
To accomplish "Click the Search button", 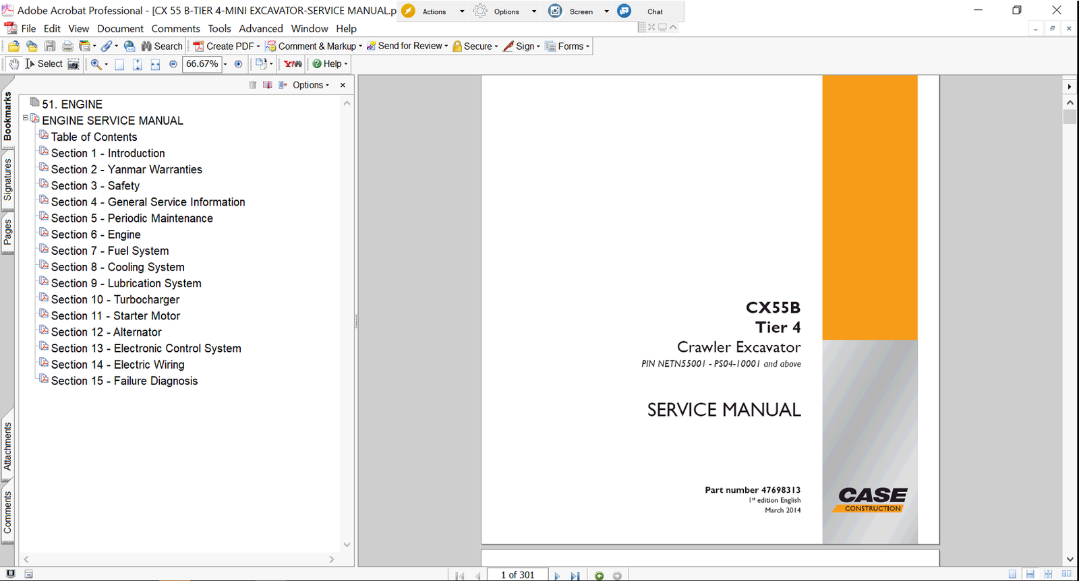I will click(162, 47).
